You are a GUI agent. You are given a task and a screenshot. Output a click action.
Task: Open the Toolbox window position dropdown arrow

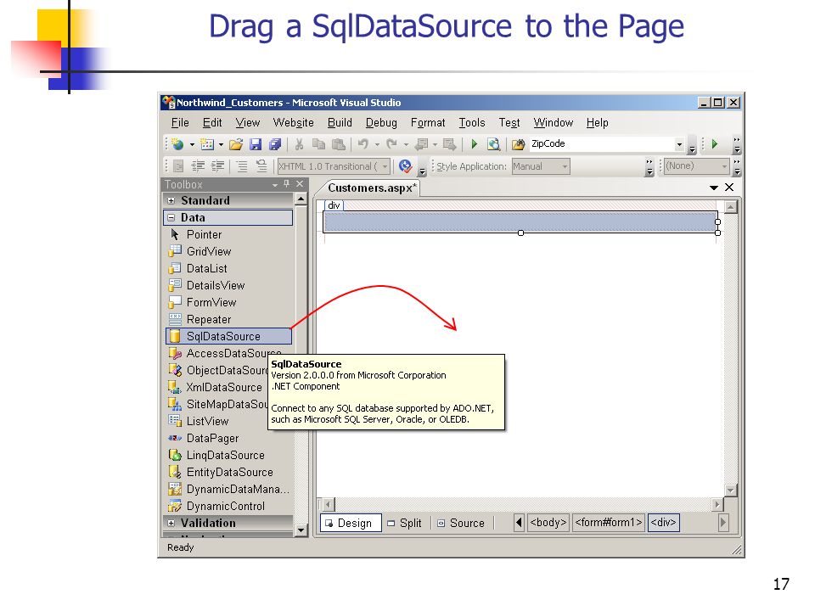click(275, 184)
